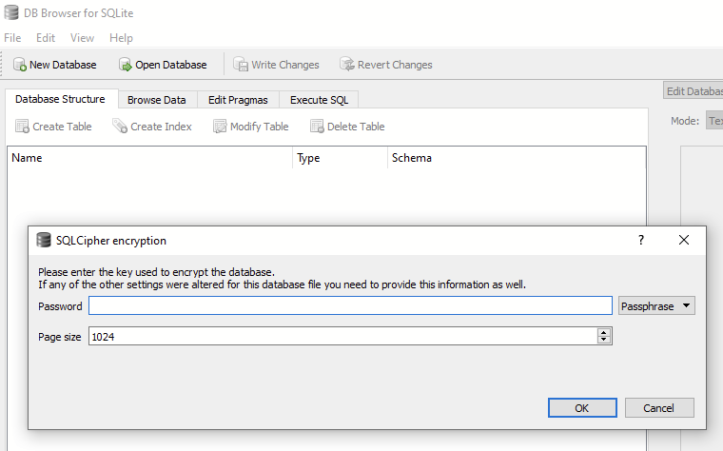This screenshot has width=723, height=451.
Task: Switch to the Browse Data tab
Action: 157,100
